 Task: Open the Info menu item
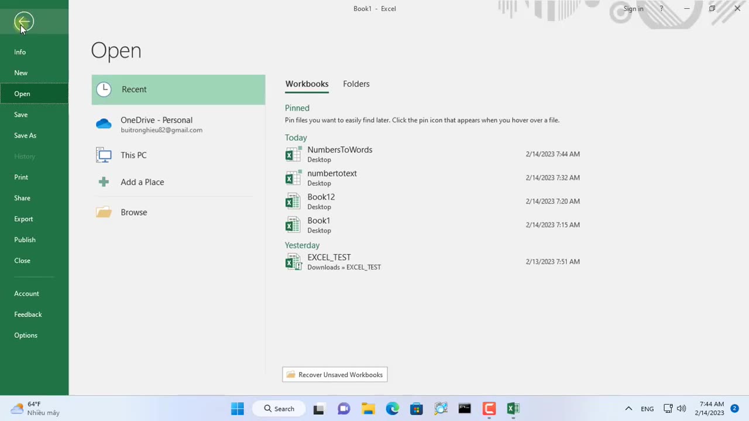pyautogui.click(x=34, y=52)
